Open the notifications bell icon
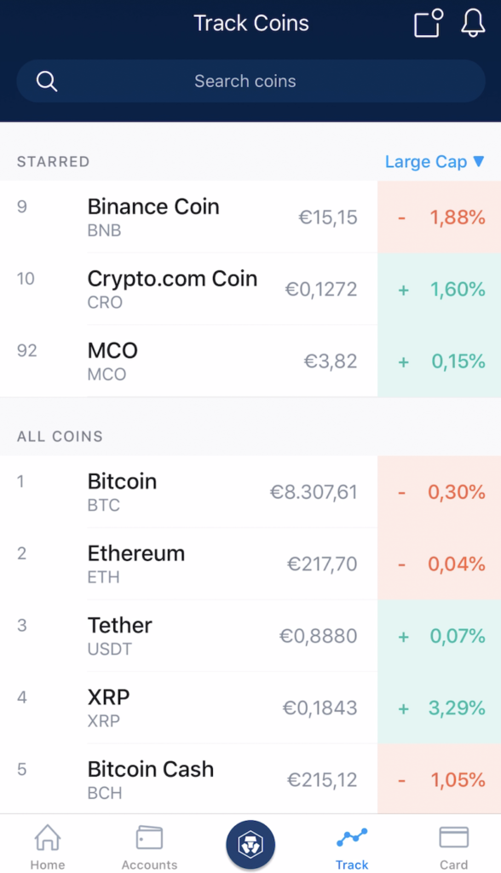 tap(473, 24)
